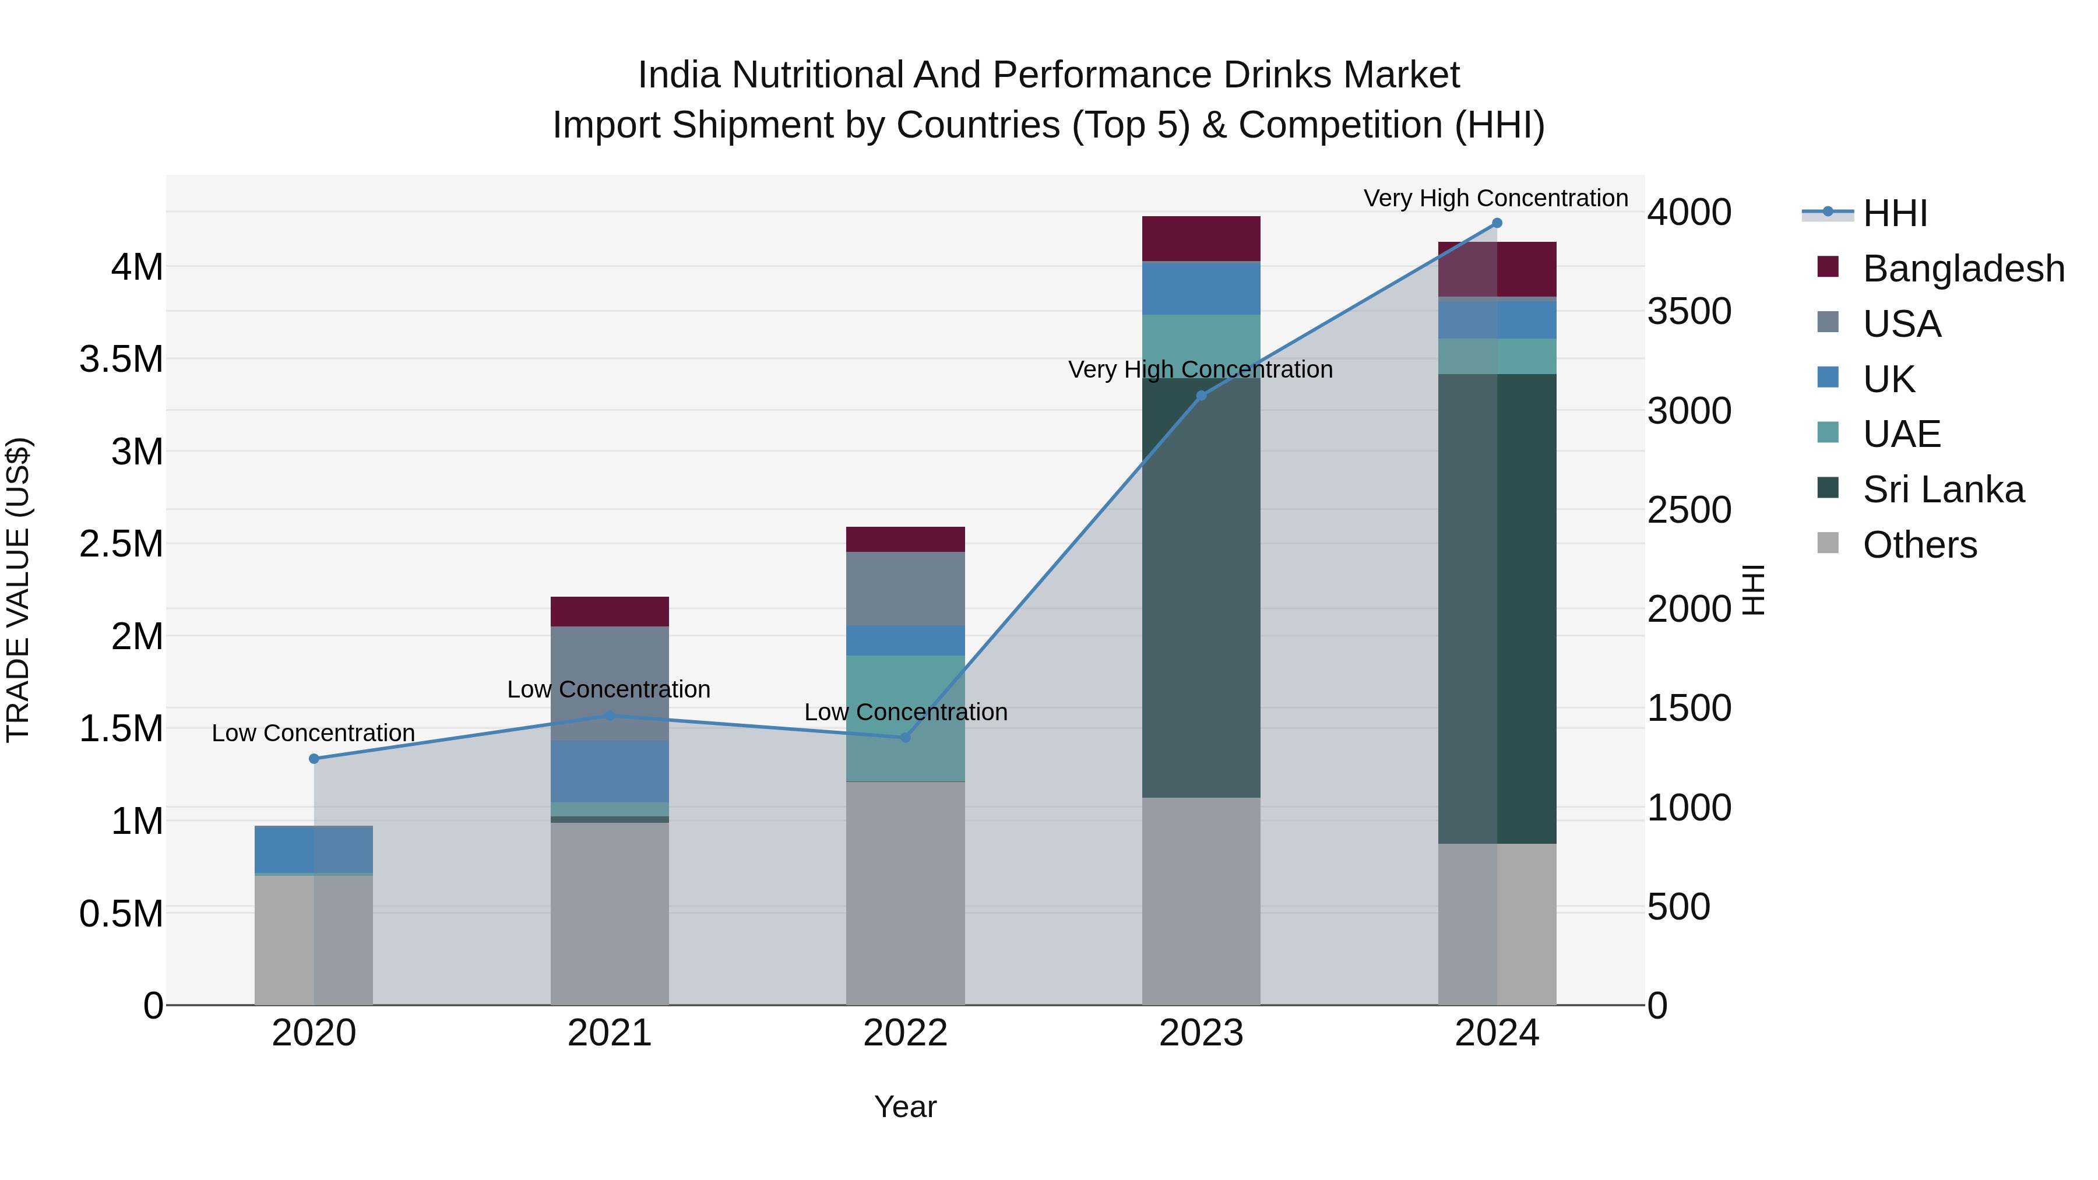Toggle UK series via legend label
This screenshot has height=1180, width=2098.
click(x=1889, y=379)
